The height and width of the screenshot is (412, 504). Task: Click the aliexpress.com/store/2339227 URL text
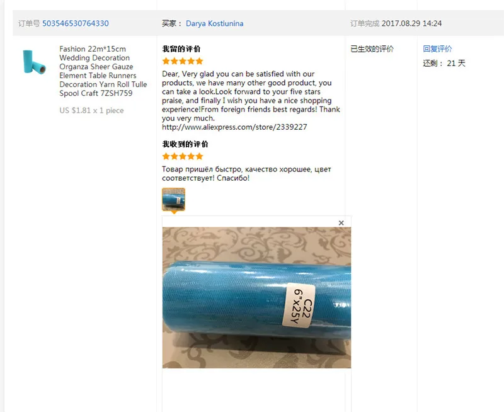(x=234, y=127)
